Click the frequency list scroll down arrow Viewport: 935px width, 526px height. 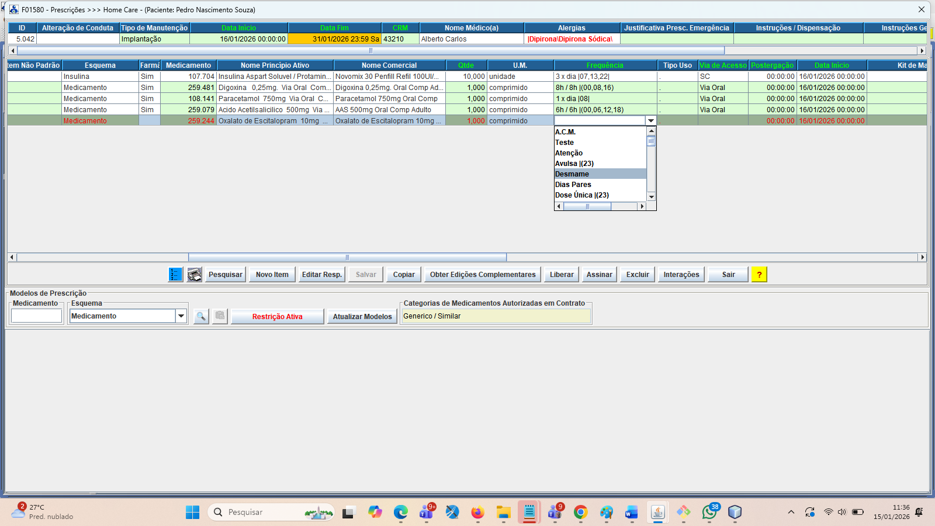[651, 197]
